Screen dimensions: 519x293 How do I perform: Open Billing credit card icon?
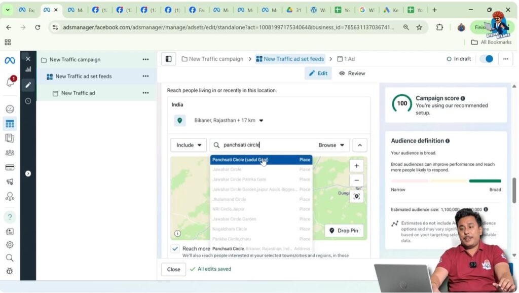pos(10,167)
